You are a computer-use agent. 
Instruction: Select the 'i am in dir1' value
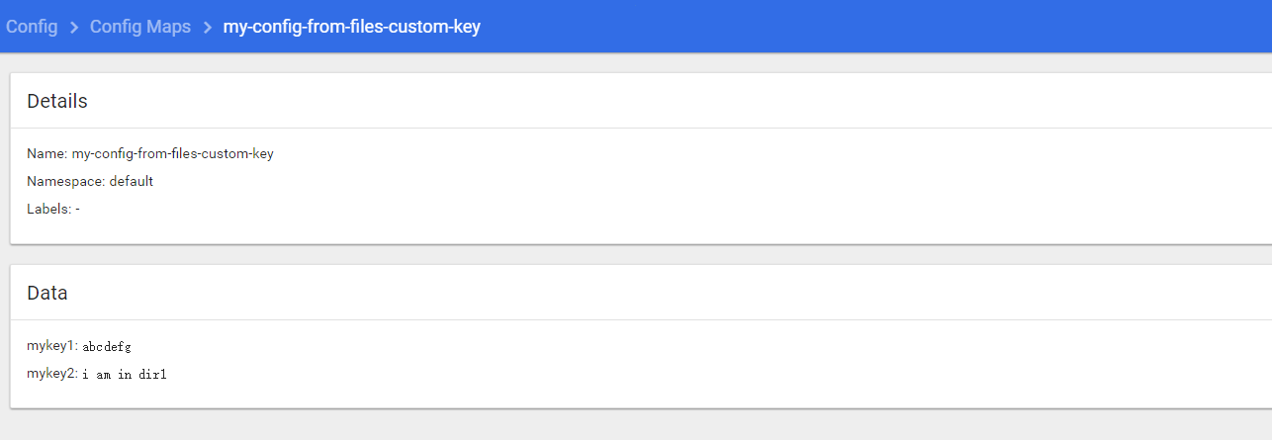tap(125, 375)
